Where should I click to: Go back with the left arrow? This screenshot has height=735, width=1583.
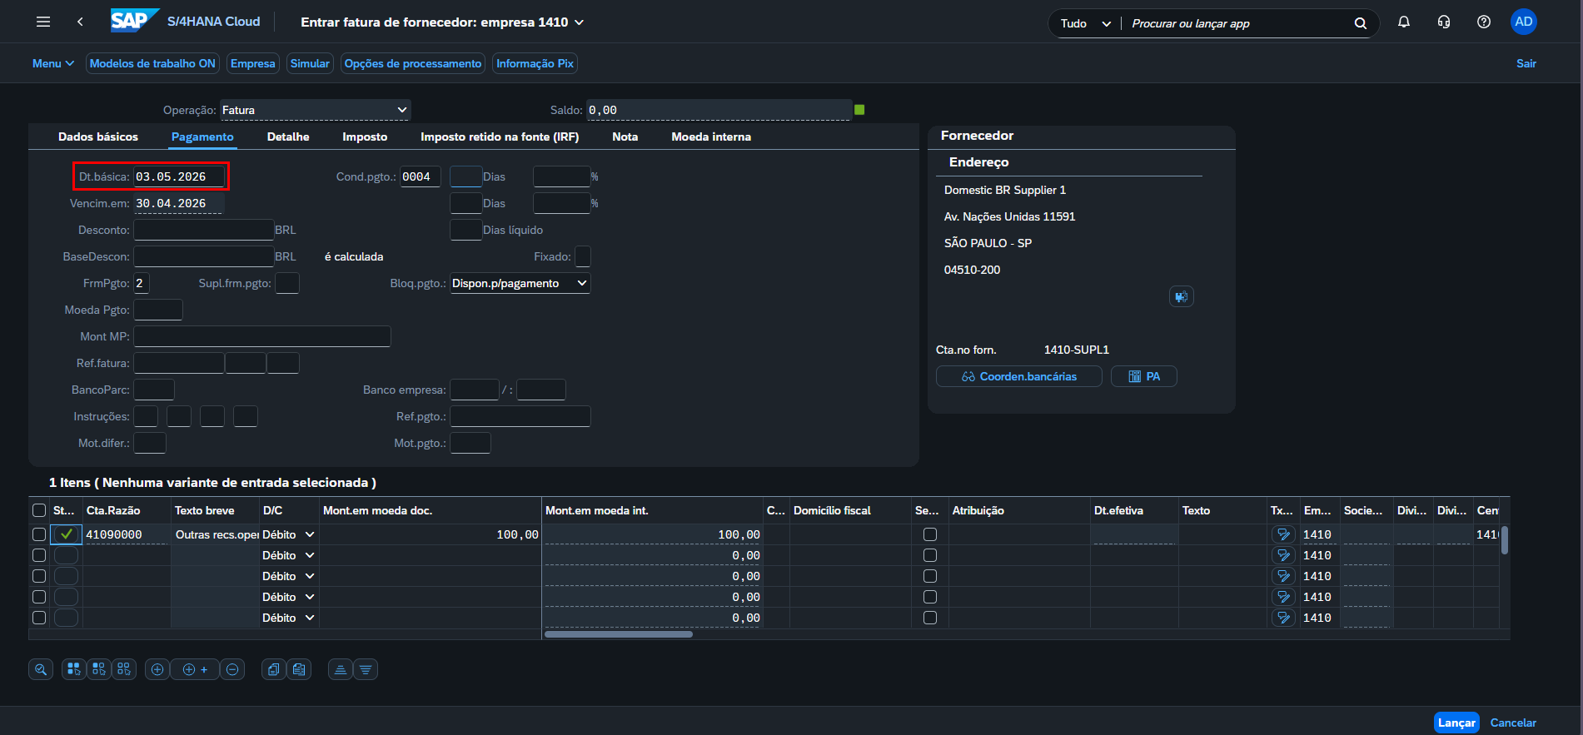[x=80, y=22]
